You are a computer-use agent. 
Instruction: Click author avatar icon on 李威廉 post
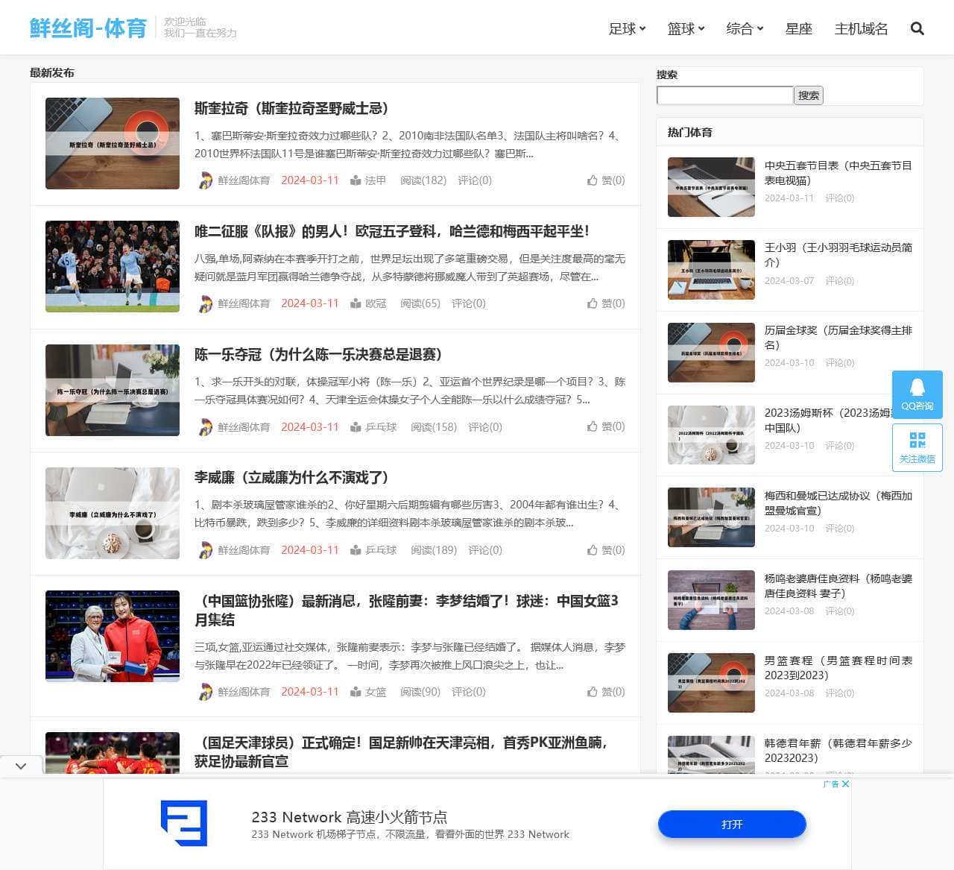205,550
